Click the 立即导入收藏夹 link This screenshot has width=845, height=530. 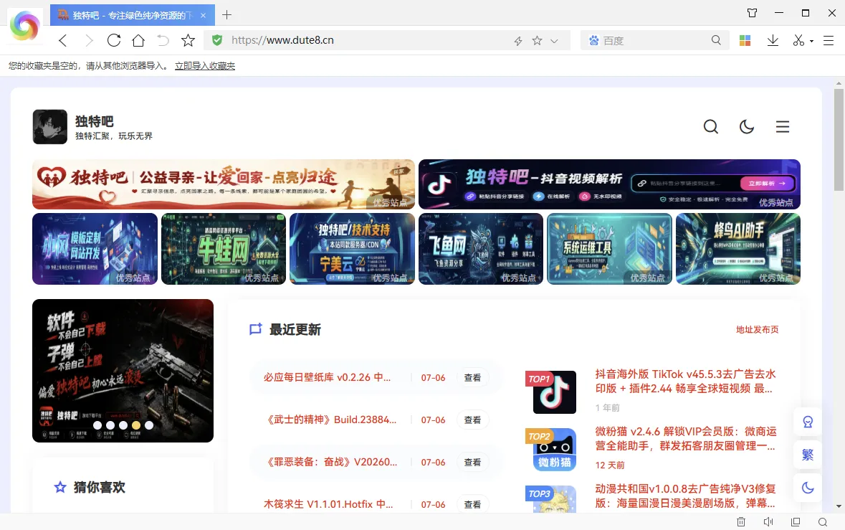205,66
